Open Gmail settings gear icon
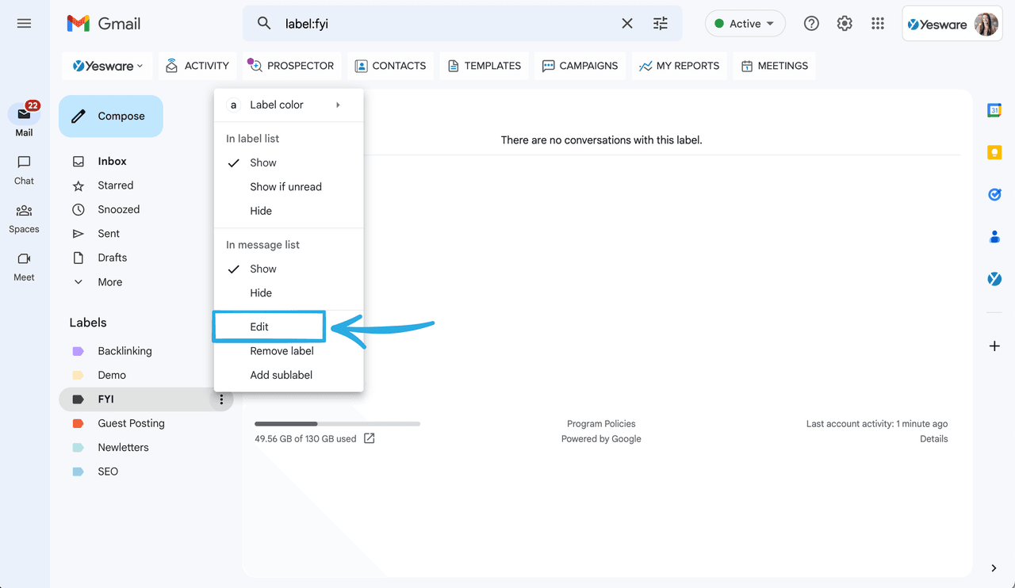This screenshot has width=1015, height=588. (x=845, y=24)
